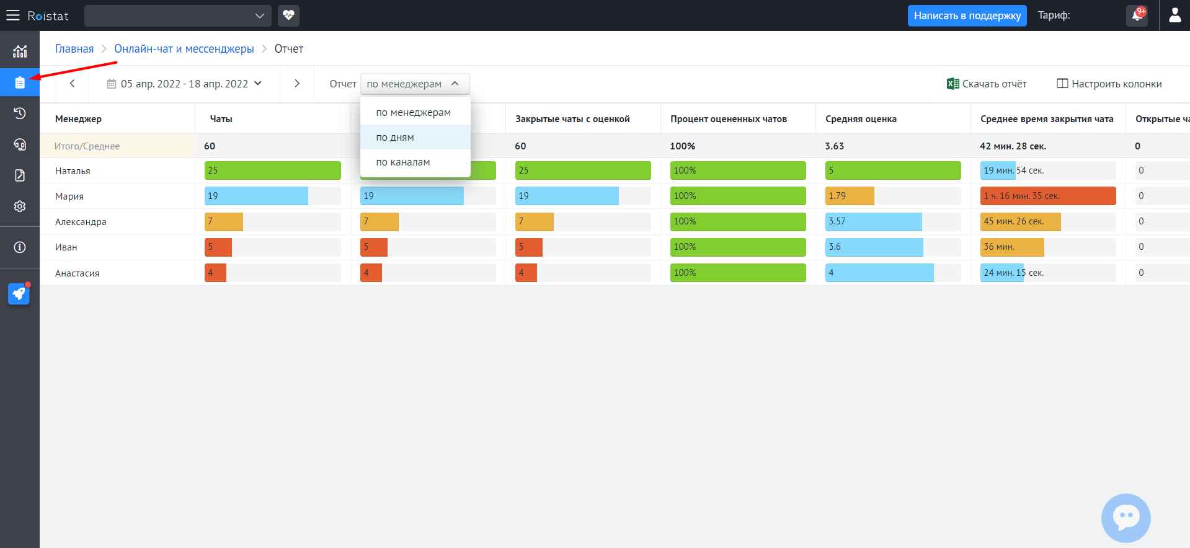Screen dimensions: 1190x548
Task: Select по дням option
Action: coord(415,137)
